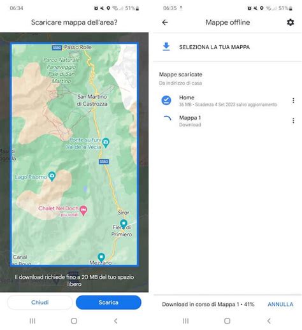
Task: Tap Lago Pisorno label text
Action: pyautogui.click(x=31, y=177)
